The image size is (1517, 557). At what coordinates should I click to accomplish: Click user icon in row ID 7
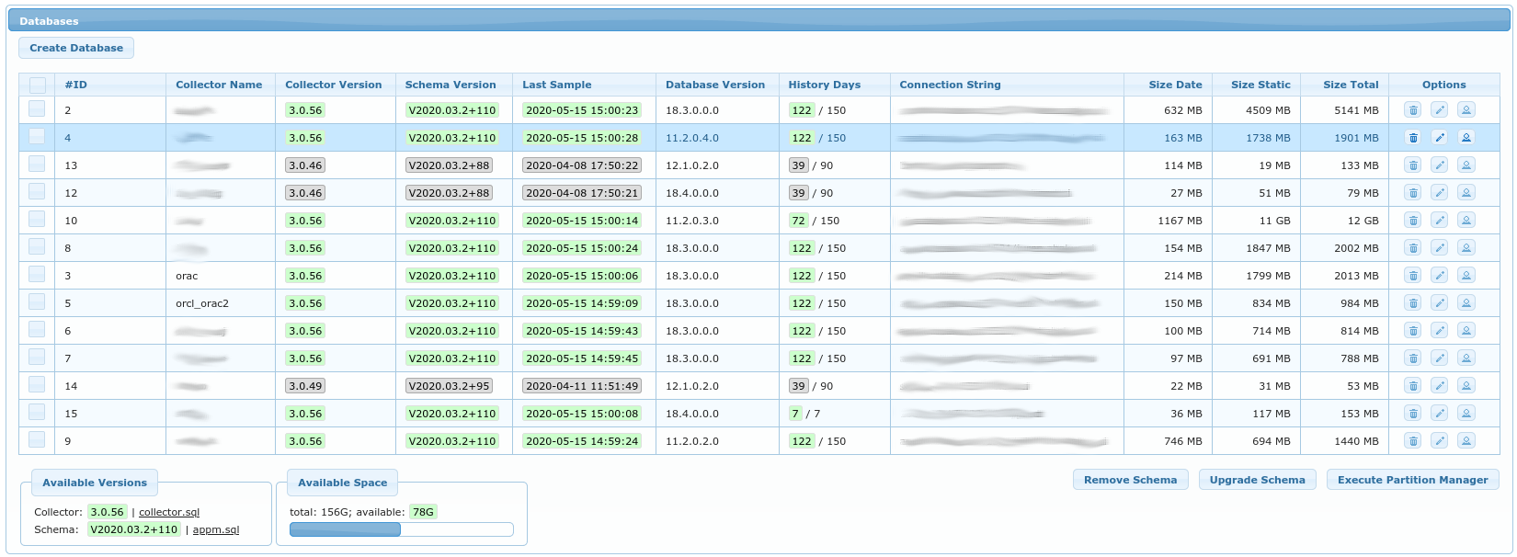(1466, 358)
